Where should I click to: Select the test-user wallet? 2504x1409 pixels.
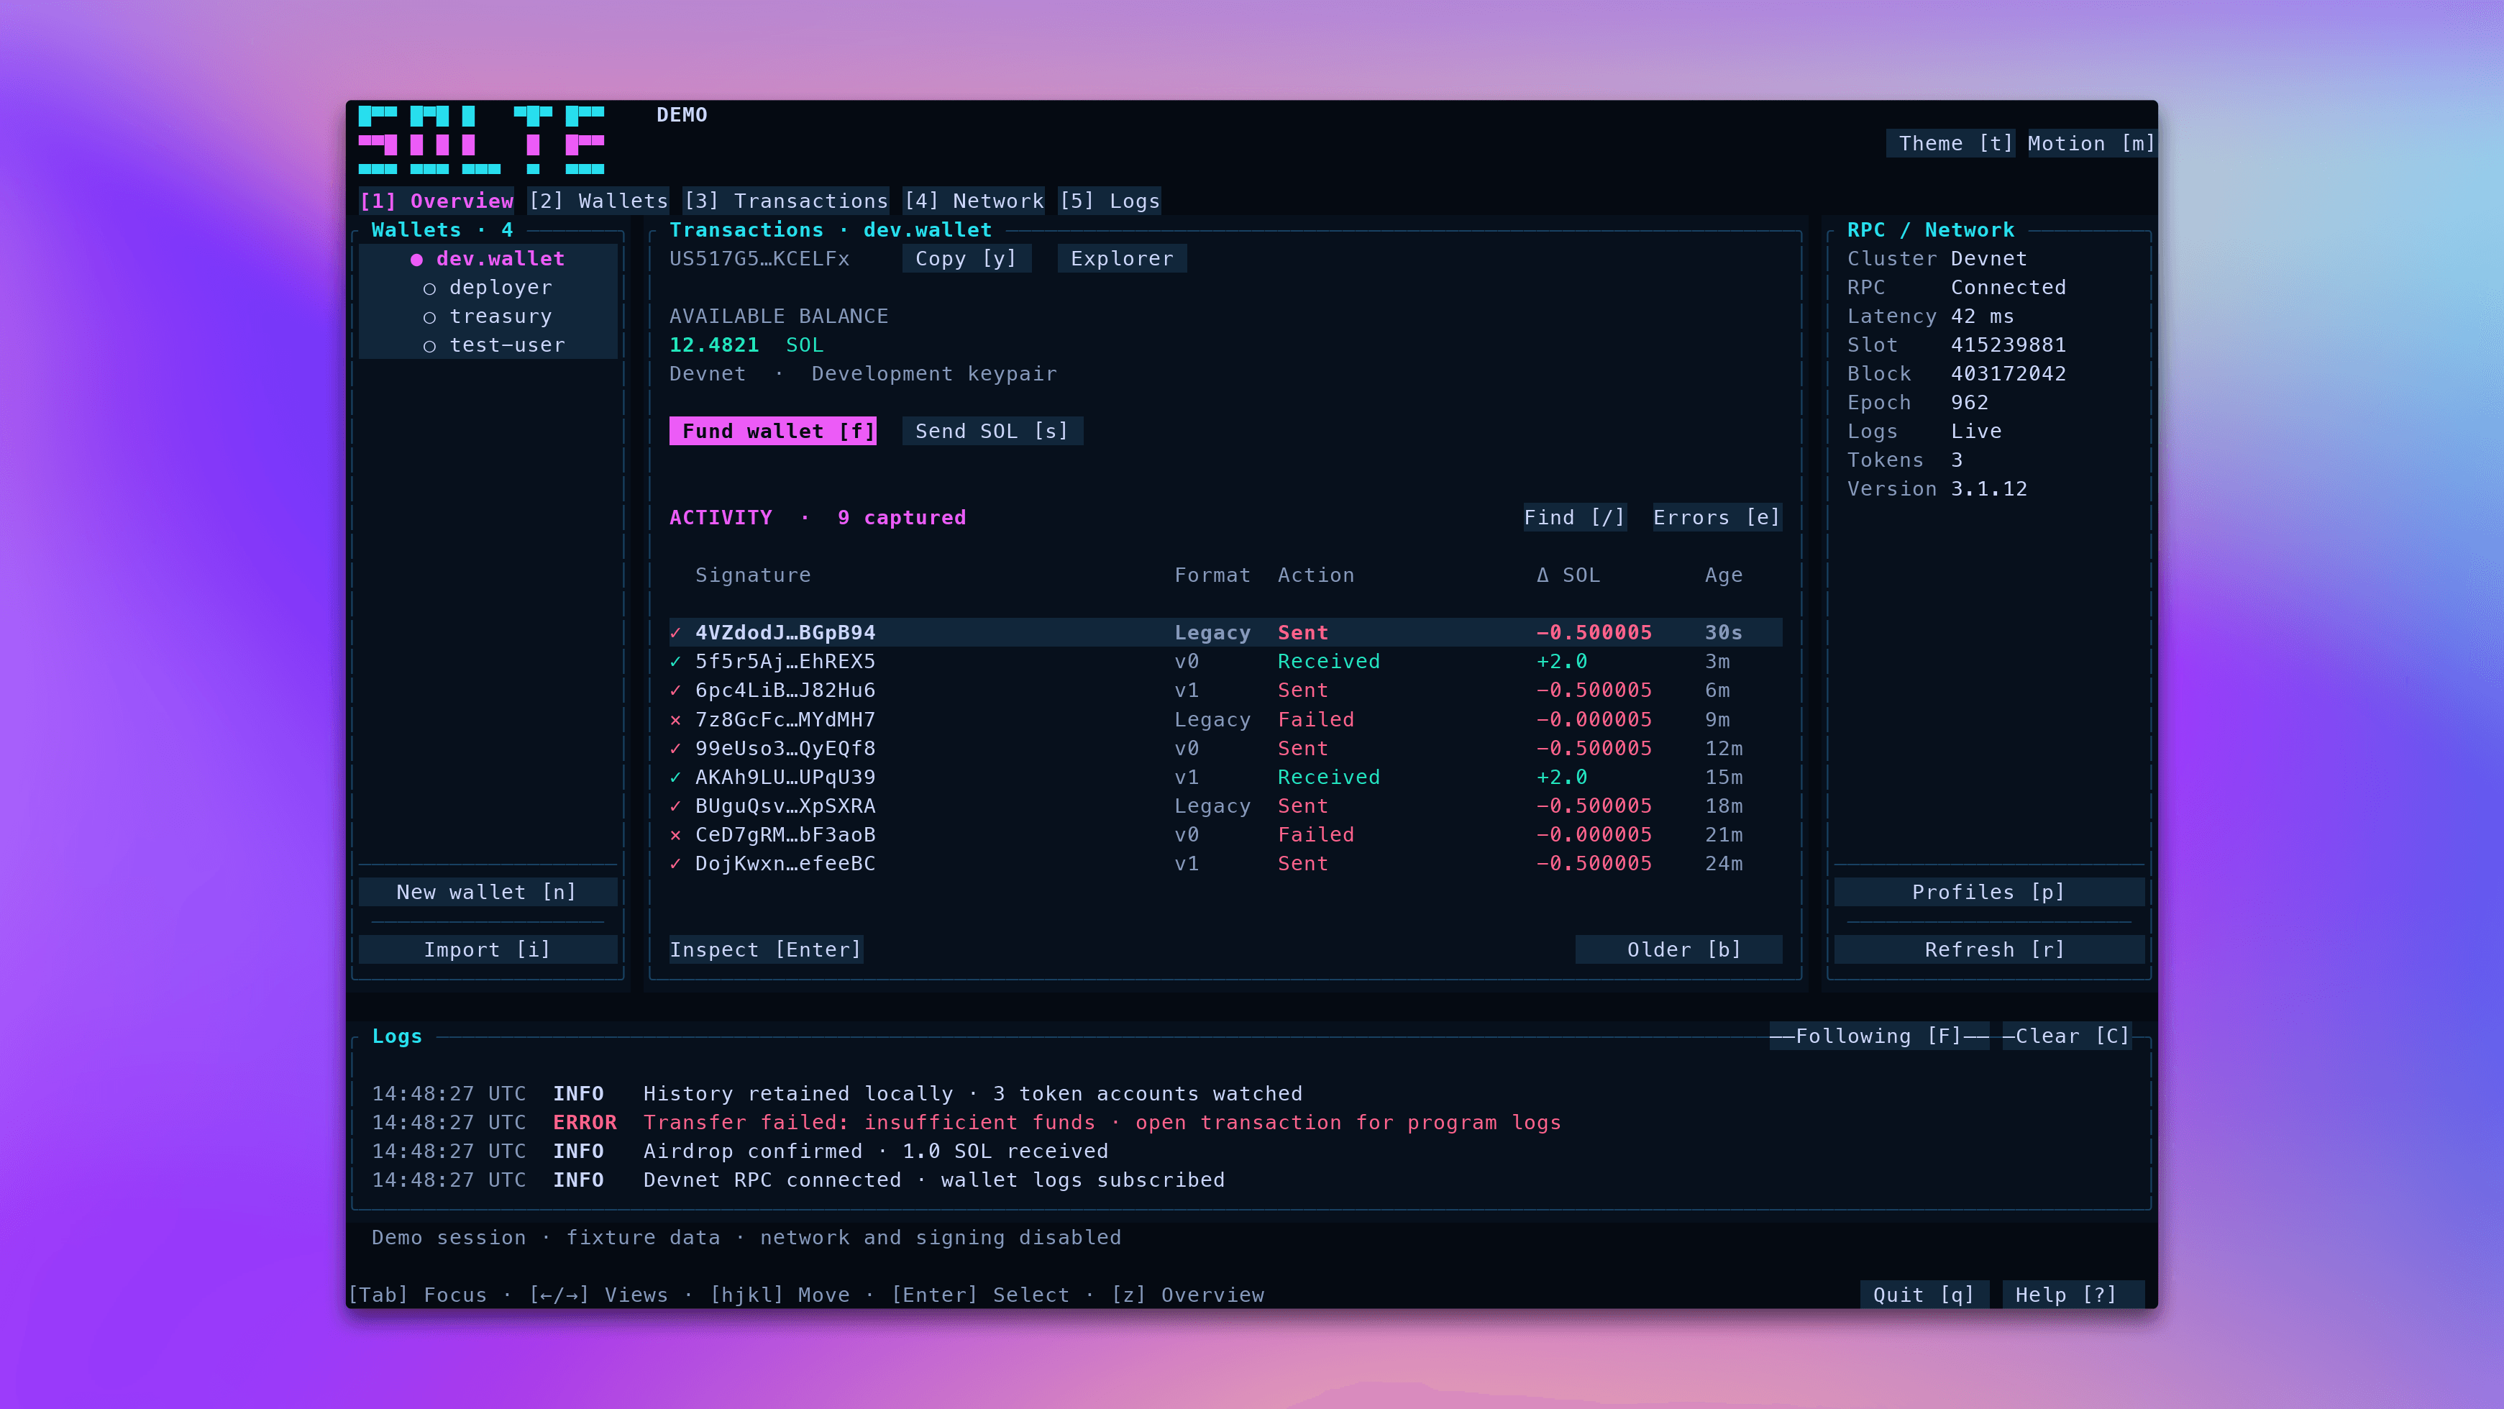(x=488, y=345)
